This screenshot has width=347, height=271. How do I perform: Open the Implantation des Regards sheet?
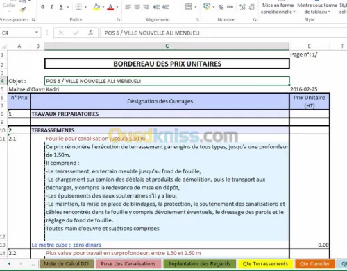[199, 263]
